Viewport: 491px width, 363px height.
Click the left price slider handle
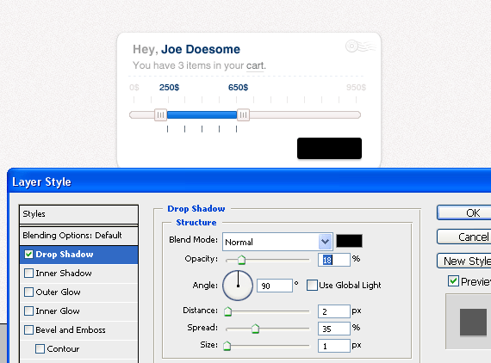click(160, 114)
